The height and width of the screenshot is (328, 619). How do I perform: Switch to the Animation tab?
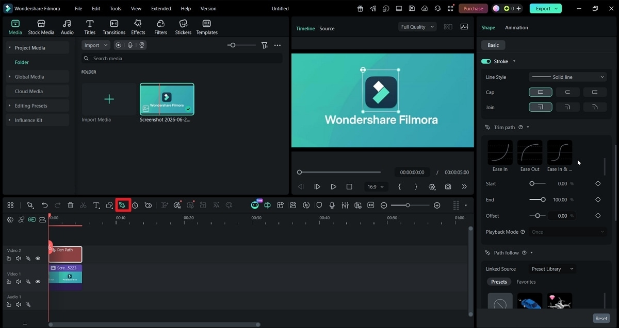point(516,28)
